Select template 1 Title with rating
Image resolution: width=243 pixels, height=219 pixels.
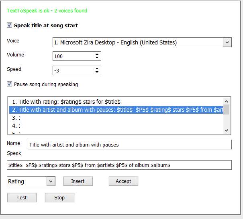(116, 102)
